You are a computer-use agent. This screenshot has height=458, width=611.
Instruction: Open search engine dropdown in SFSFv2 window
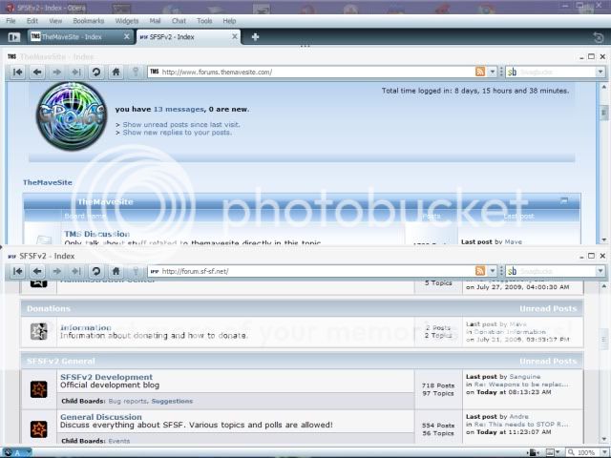600,271
